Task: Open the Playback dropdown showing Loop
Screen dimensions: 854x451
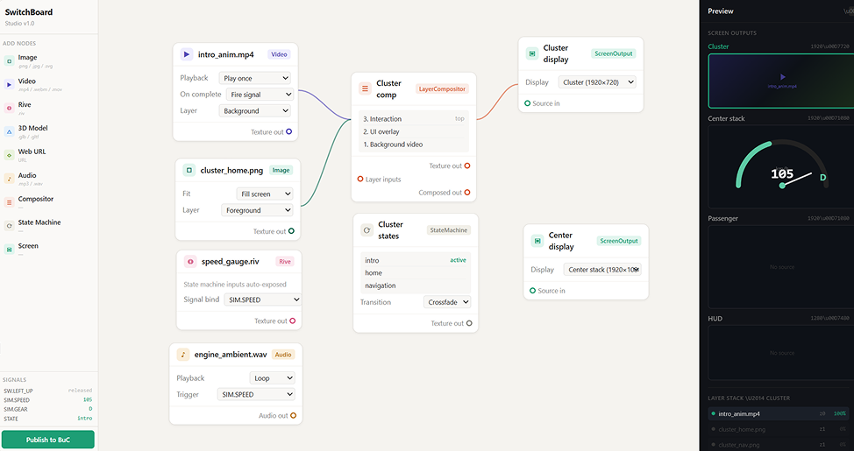Action: click(273, 378)
